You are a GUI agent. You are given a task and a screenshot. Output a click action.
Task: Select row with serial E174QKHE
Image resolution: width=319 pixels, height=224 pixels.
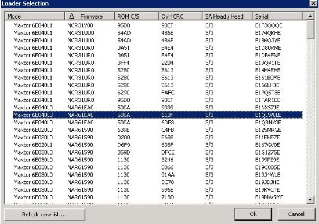(x=158, y=33)
